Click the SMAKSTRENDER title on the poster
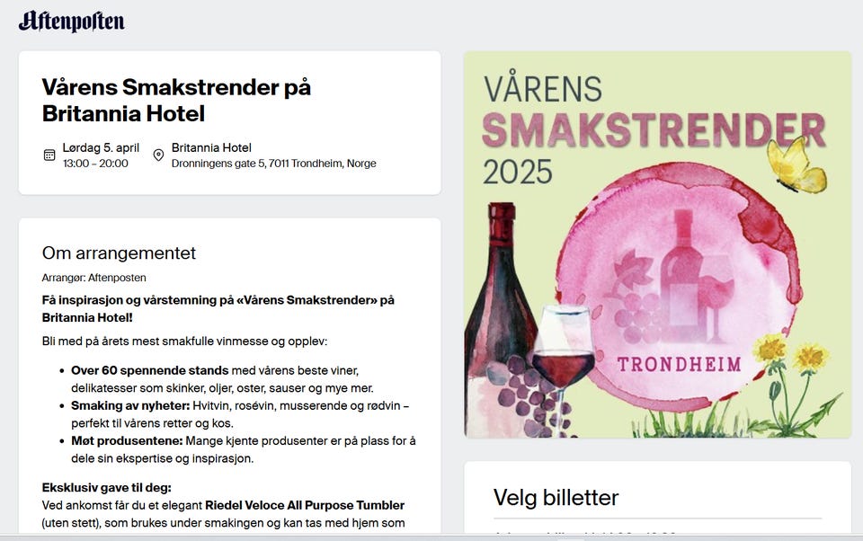Viewport: 863px width, 541px height. coord(654,131)
